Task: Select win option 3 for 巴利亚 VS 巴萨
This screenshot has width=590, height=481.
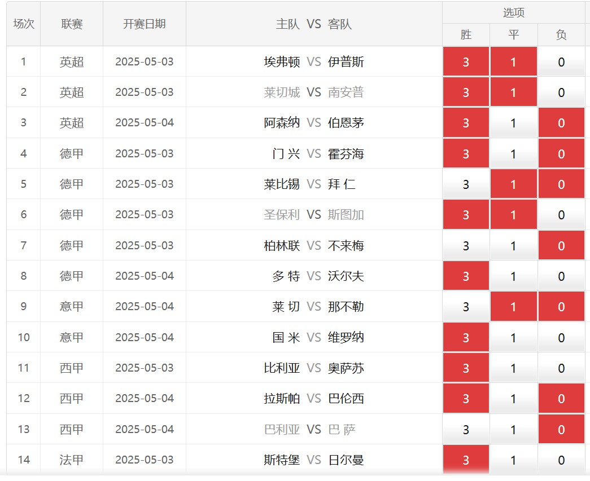Action: click(466, 429)
